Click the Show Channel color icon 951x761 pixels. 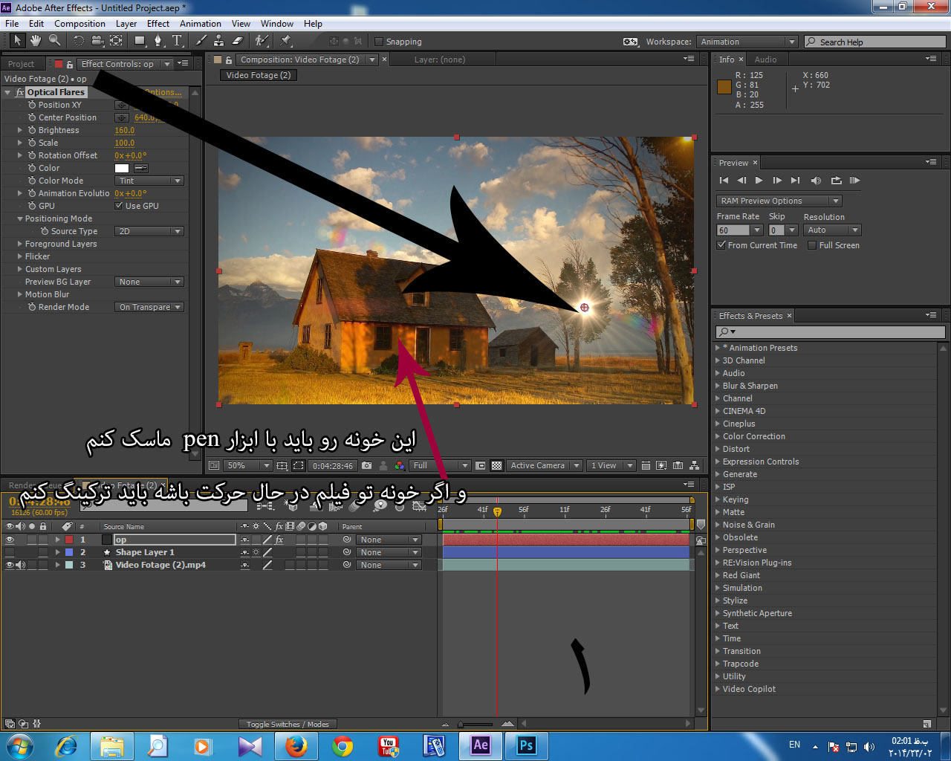click(400, 465)
